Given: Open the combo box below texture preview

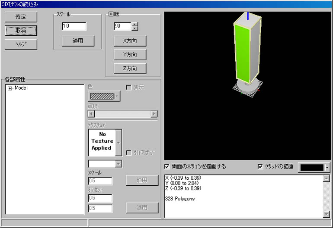Looking at the screenshot, I should pos(118,164).
